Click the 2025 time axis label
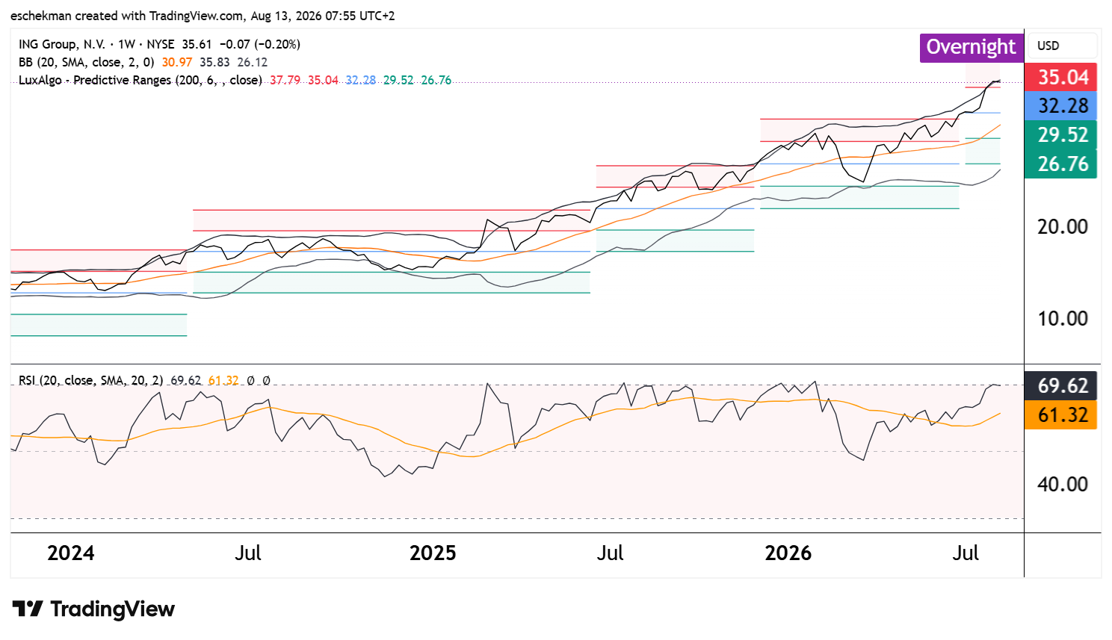This screenshot has width=1112, height=640. pos(433,553)
